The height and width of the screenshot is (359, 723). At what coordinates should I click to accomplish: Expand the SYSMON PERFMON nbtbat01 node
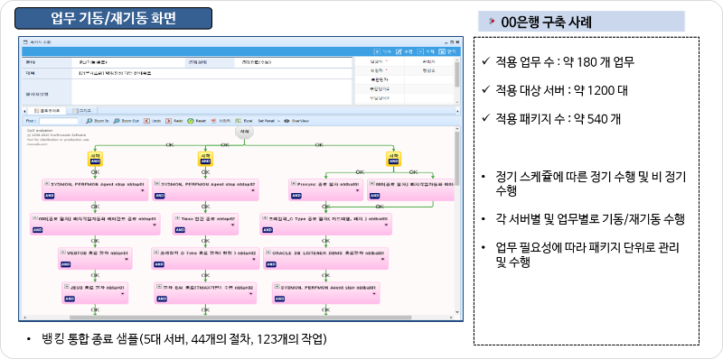[277, 286]
